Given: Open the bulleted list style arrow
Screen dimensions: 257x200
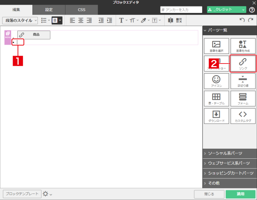Looking at the screenshot, I should coord(49,20).
